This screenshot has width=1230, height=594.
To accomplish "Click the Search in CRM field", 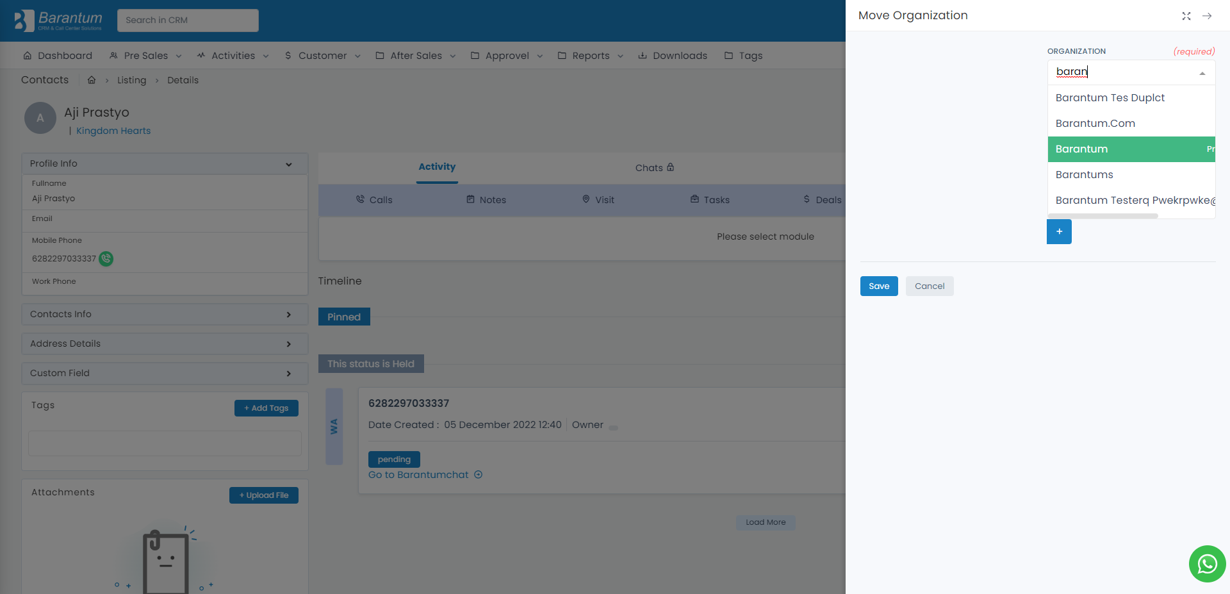I will point(188,20).
